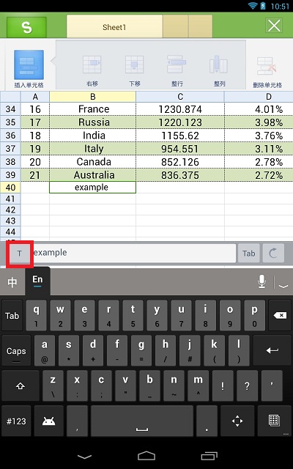Select the shift cells right icon
293x469 pixels.
coord(92,70)
